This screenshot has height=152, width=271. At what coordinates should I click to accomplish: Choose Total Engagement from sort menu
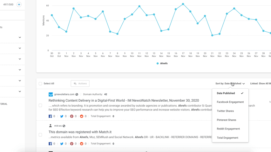(x=227, y=138)
